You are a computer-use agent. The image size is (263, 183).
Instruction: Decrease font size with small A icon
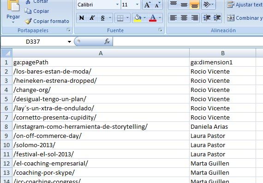coord(157,5)
